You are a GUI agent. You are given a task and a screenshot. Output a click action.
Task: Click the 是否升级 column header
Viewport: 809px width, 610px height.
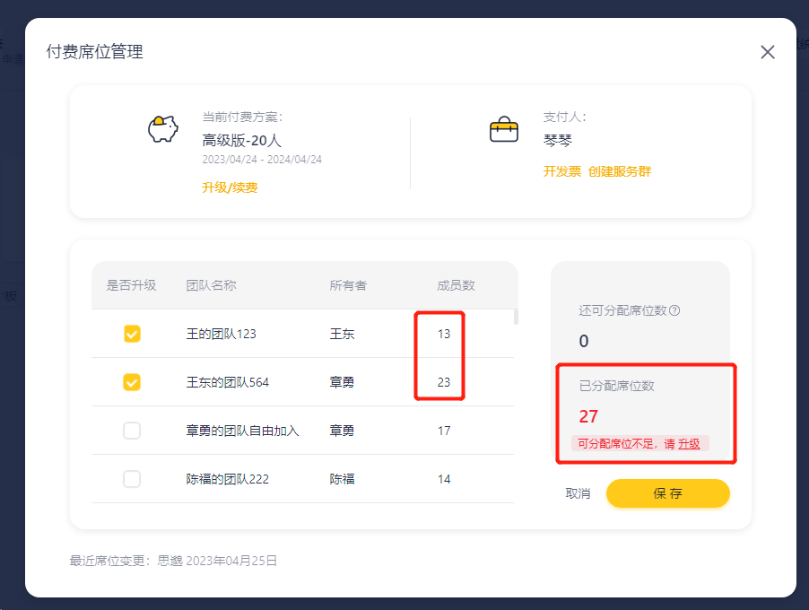click(132, 285)
